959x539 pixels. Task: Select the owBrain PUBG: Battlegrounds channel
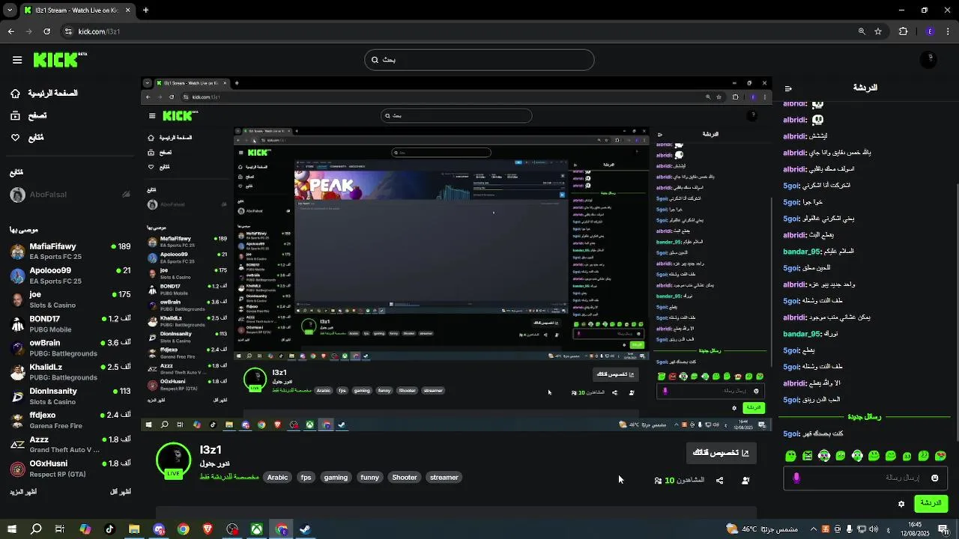click(70, 348)
